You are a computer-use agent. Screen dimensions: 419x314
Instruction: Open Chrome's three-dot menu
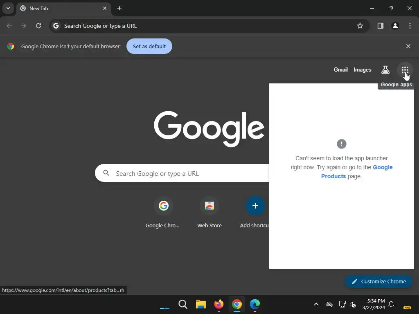(410, 26)
